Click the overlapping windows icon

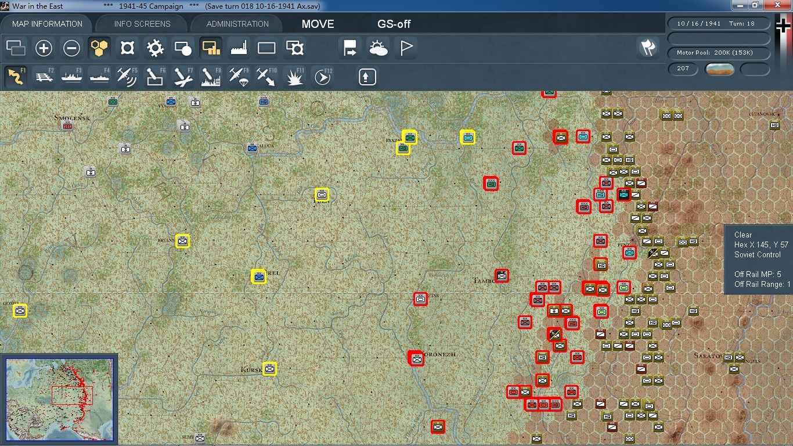pos(16,48)
